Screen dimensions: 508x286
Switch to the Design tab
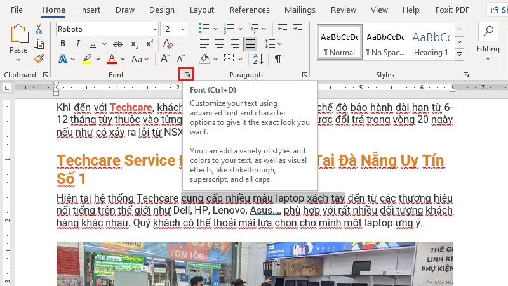pos(162,10)
